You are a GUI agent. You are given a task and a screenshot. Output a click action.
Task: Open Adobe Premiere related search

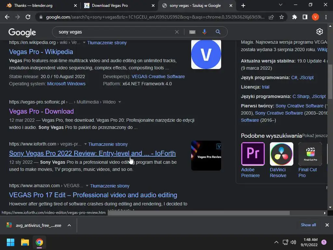253,160
